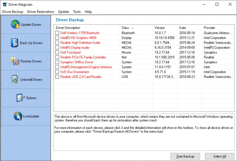Viewport: 237px width, 161px height.
Task: Tick checkbox for Realtek PCIe FE Family Controller
Action: click(x=57, y=57)
